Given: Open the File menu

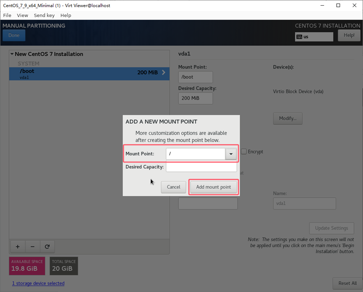Looking at the screenshot, I should click(7, 15).
